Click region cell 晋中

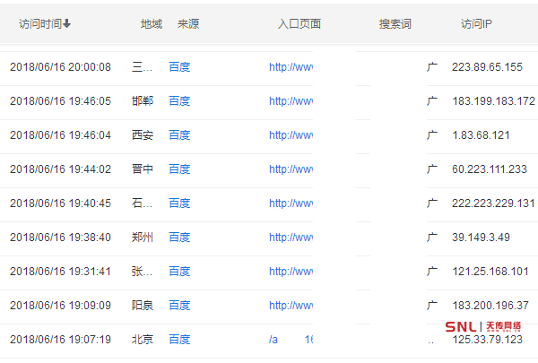[143, 169]
